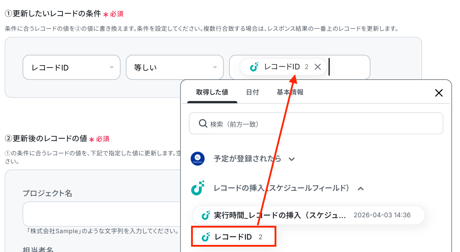Click the icon on the 実行時間 value item
Viewport: 460px width, 252px height.
(x=206, y=215)
